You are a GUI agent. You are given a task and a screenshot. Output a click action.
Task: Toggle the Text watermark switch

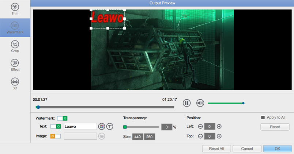pyautogui.click(x=56, y=126)
